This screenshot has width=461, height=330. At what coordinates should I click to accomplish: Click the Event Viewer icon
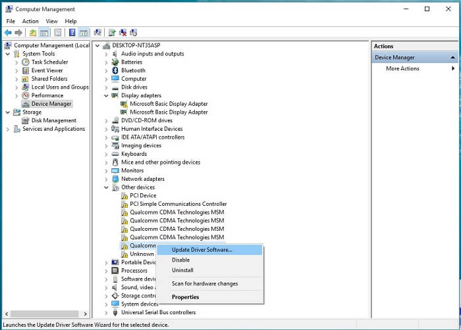[26, 70]
